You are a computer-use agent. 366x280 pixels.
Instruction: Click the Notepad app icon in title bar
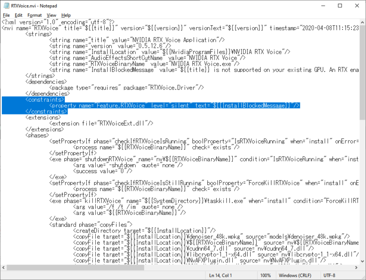6,6
